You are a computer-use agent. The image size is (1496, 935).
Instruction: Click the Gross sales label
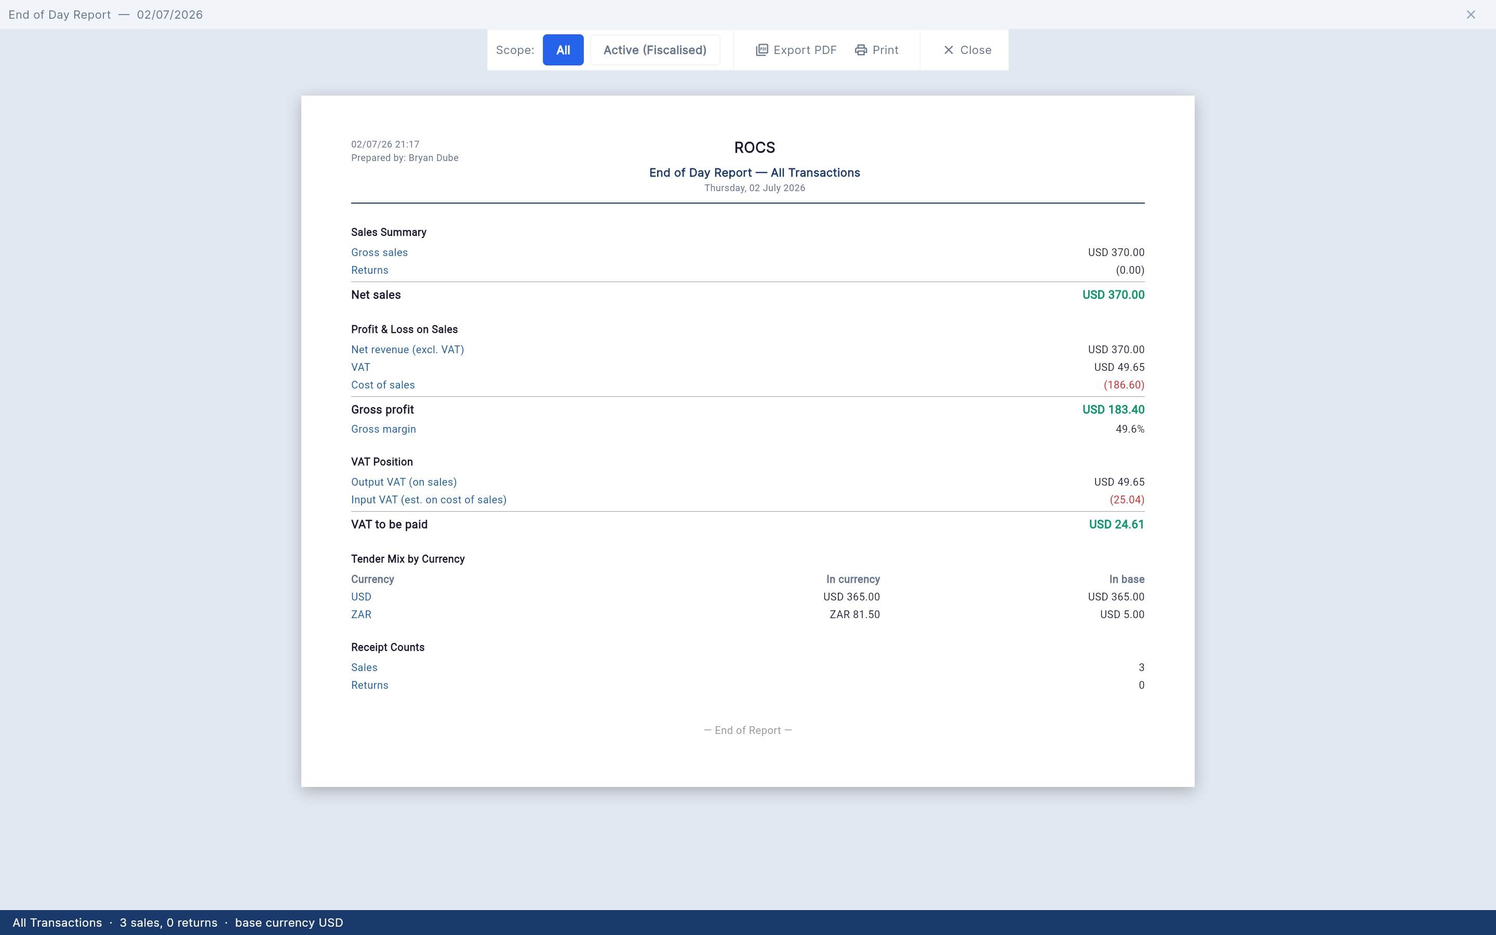tap(380, 252)
